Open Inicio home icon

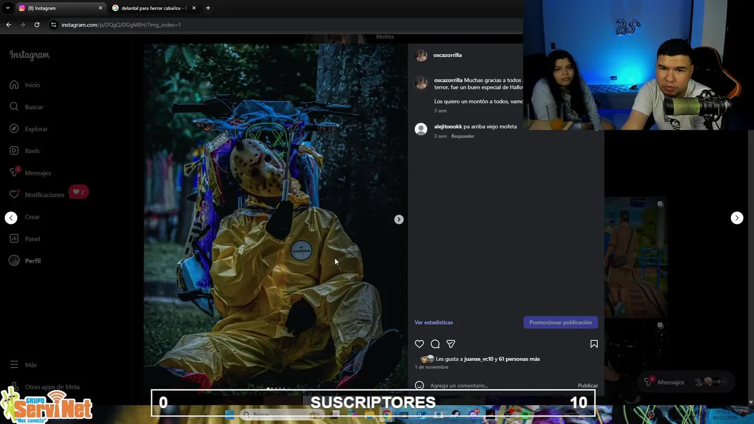coord(14,85)
